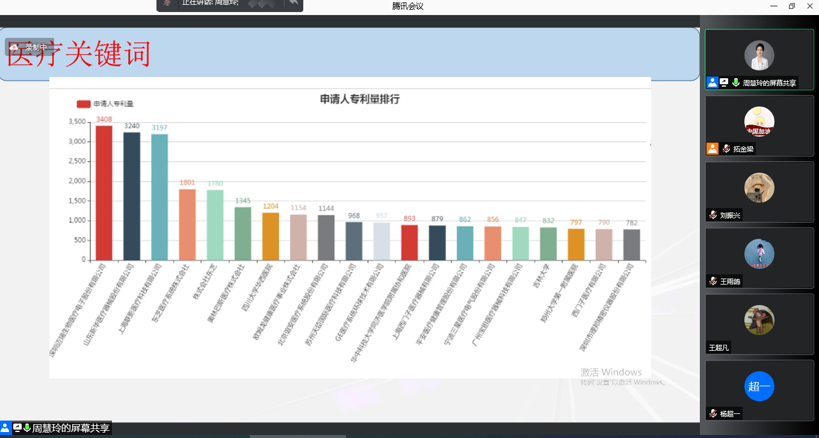Click the cloud recording icon beside 录制中
Image resolution: width=819 pixels, height=438 pixels.
pyautogui.click(x=14, y=47)
